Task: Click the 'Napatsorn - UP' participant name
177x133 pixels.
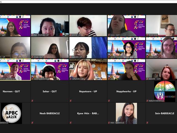Action: (x=88, y=91)
